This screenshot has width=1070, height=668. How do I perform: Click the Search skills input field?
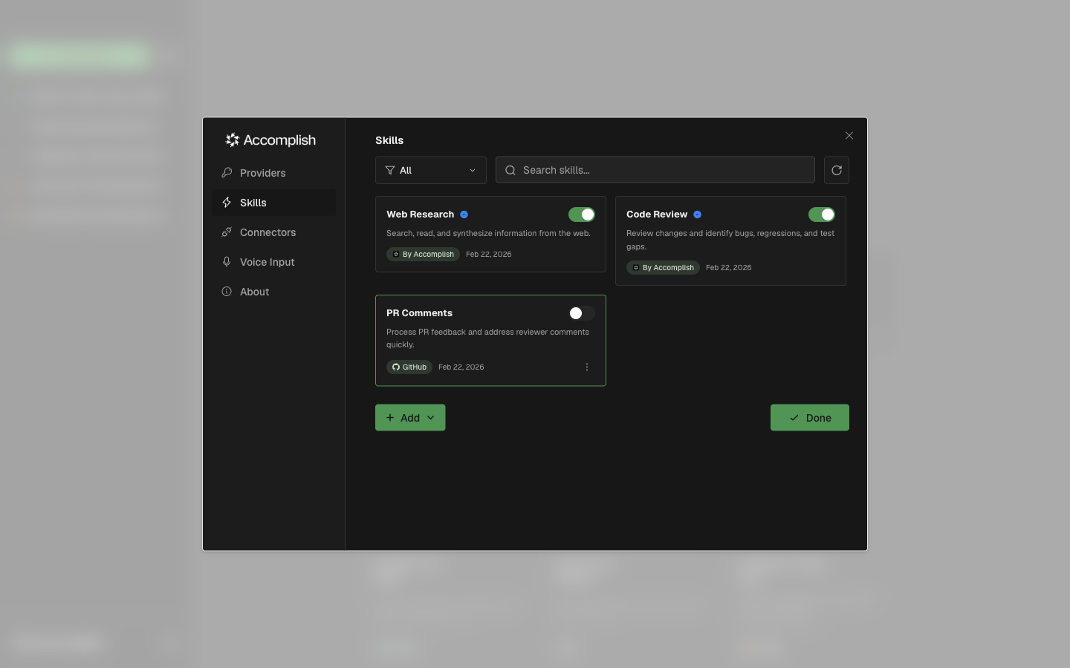655,170
